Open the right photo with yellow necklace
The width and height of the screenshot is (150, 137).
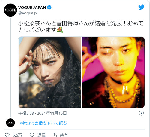click(113, 72)
